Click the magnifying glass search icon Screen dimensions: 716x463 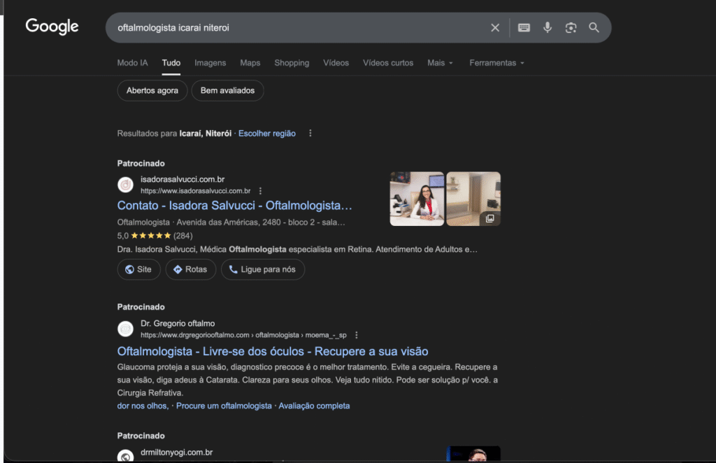594,27
